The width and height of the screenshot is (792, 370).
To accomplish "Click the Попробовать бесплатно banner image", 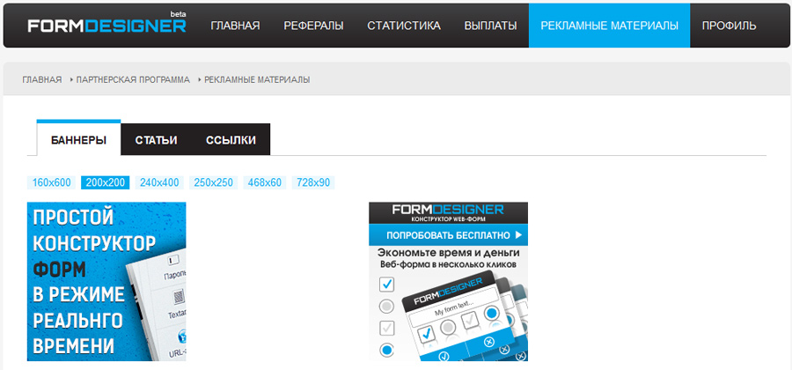I will pos(448,281).
